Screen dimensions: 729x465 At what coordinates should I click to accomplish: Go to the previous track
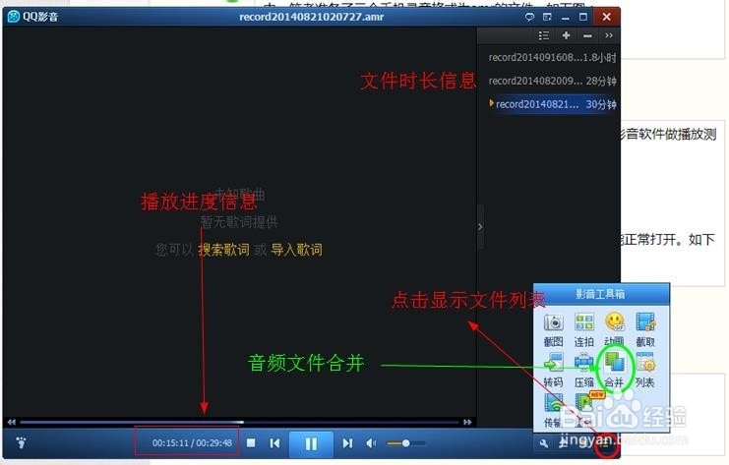[275, 443]
